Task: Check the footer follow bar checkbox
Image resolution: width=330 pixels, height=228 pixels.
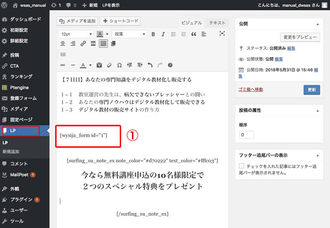Action: [x=242, y=166]
